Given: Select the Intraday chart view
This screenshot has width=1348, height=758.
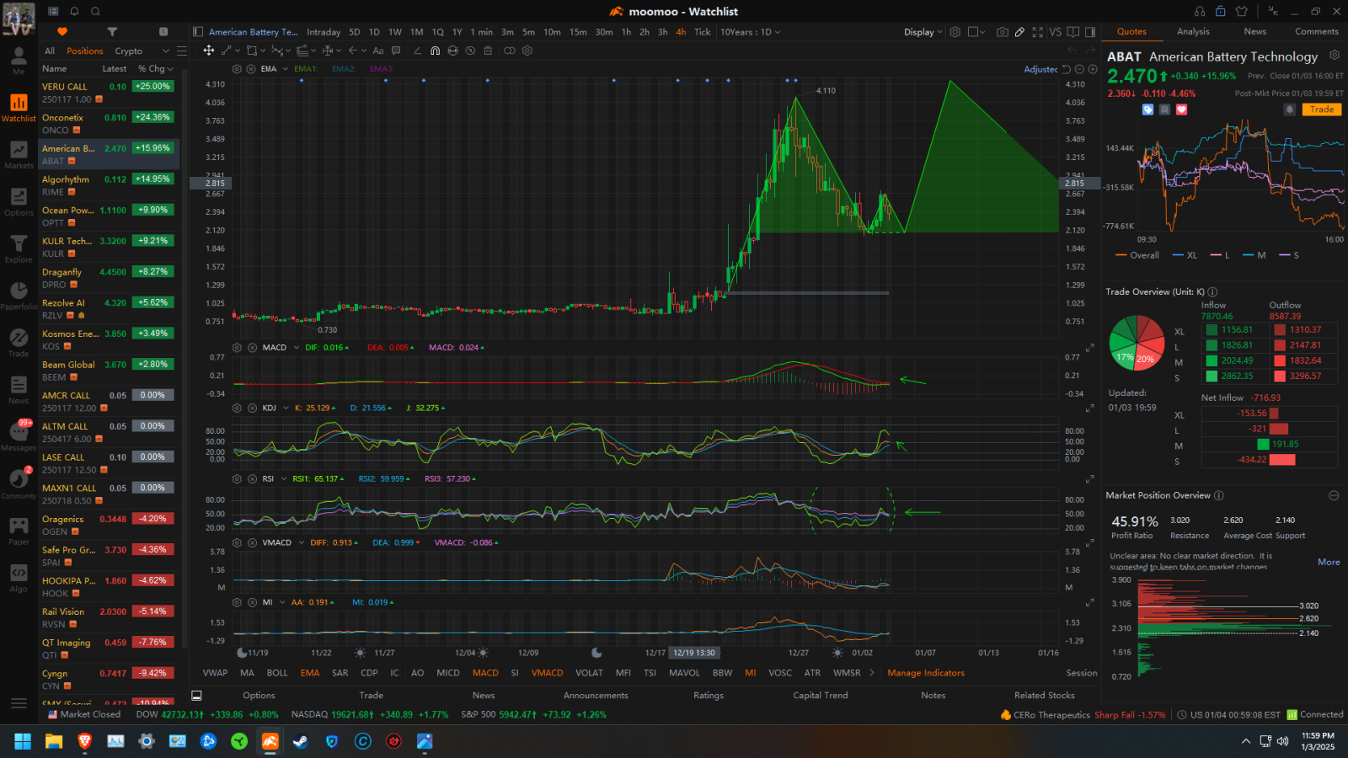Looking at the screenshot, I should (x=324, y=32).
